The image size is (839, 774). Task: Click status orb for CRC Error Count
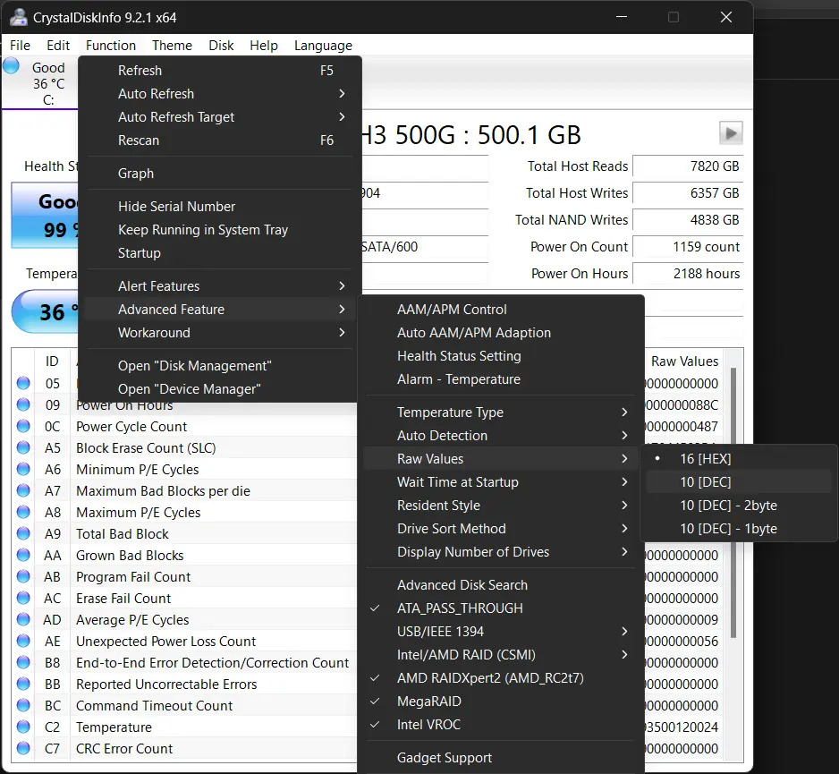23,748
